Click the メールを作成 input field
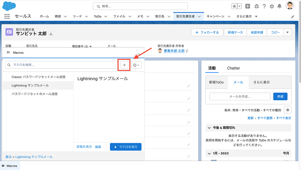Image resolution: width=301 pixels, height=170 pixels. click(240, 96)
